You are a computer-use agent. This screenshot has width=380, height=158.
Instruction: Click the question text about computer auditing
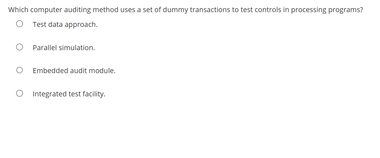pyautogui.click(x=186, y=10)
